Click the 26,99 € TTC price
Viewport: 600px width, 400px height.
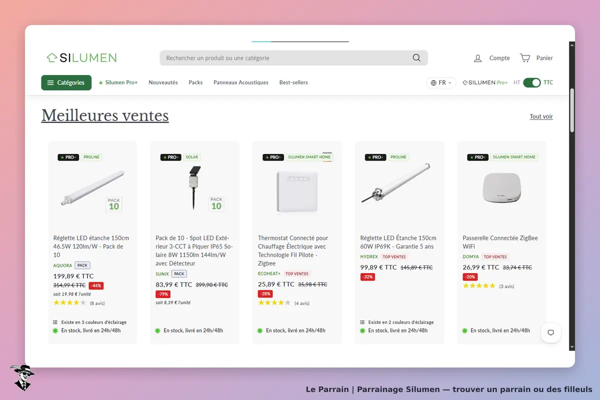(481, 267)
